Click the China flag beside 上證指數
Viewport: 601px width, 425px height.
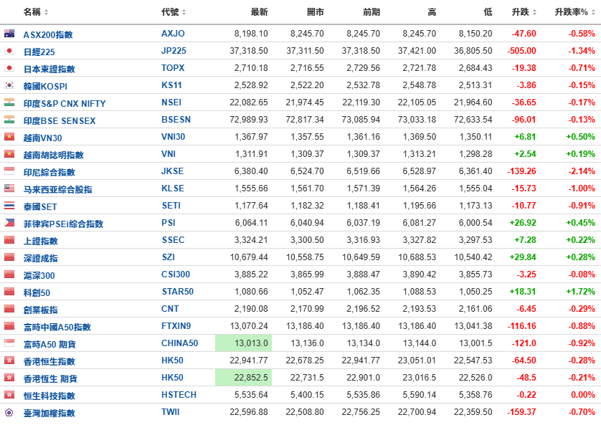[9, 240]
